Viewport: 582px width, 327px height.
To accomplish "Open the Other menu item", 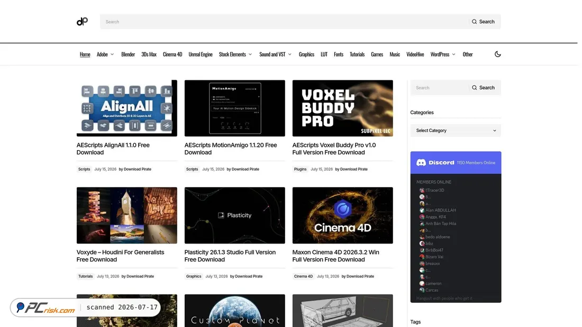I will tap(468, 54).
